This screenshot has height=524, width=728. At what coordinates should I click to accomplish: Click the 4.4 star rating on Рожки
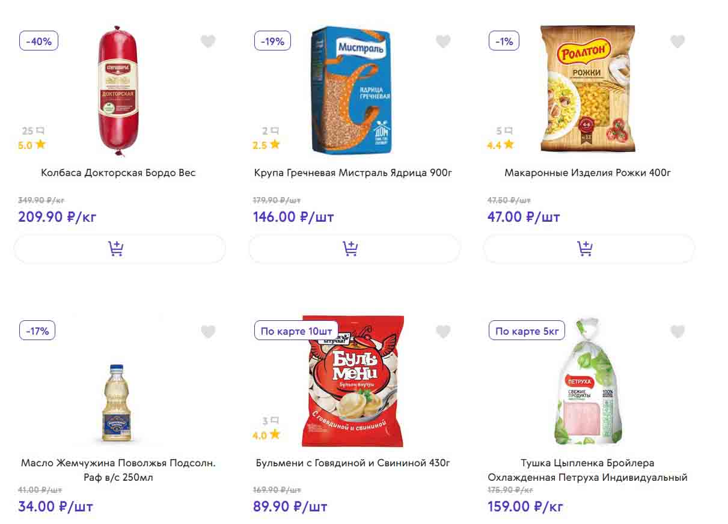pos(501,145)
